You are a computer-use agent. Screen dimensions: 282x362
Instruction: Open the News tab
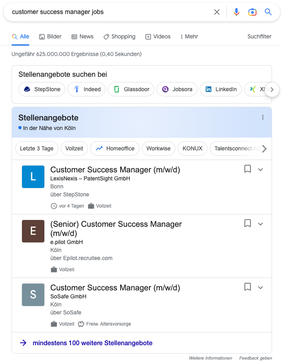pyautogui.click(x=83, y=36)
